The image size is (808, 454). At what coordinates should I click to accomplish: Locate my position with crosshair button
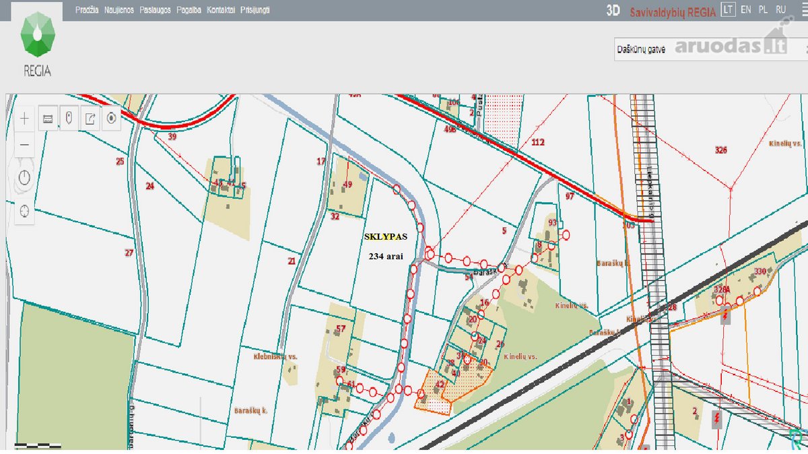point(25,210)
